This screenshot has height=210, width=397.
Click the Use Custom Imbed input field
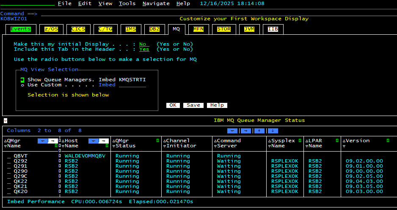[132, 85]
